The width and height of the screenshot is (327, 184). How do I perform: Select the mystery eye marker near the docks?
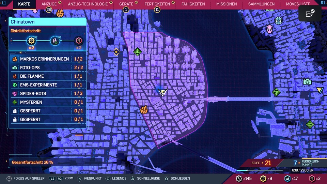click(x=310, y=125)
